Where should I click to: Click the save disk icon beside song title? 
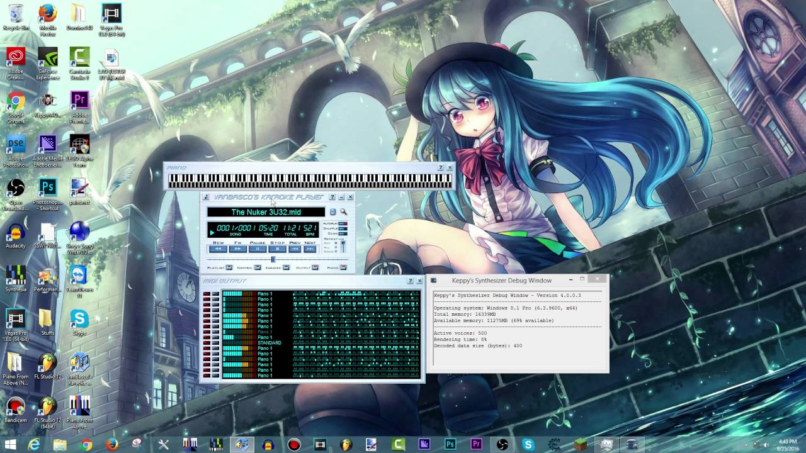pyautogui.click(x=333, y=211)
